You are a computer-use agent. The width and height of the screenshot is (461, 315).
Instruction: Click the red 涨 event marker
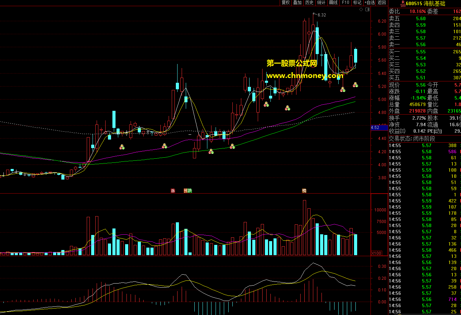click(173, 191)
